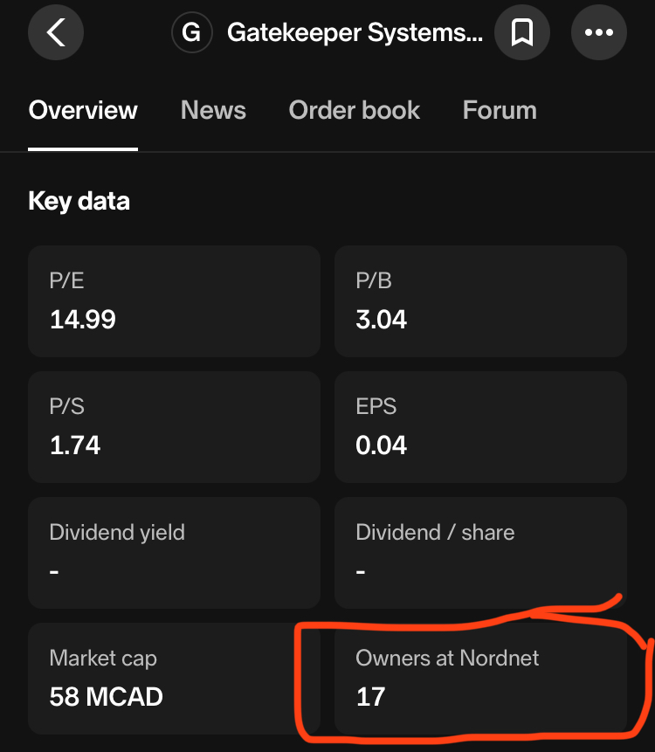
Task: Open the Dividend / share card
Action: [480, 553]
